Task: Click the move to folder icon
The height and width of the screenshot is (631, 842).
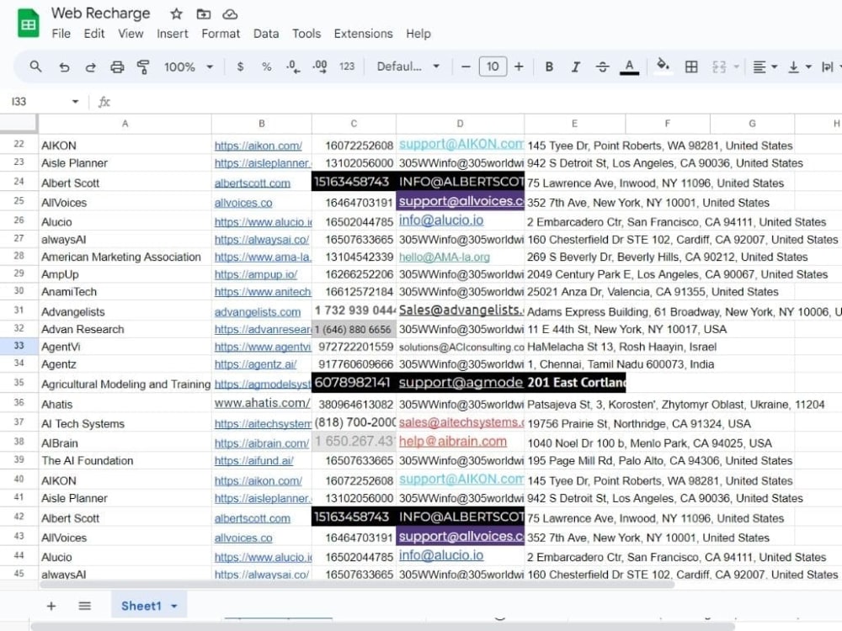Action: (x=204, y=14)
